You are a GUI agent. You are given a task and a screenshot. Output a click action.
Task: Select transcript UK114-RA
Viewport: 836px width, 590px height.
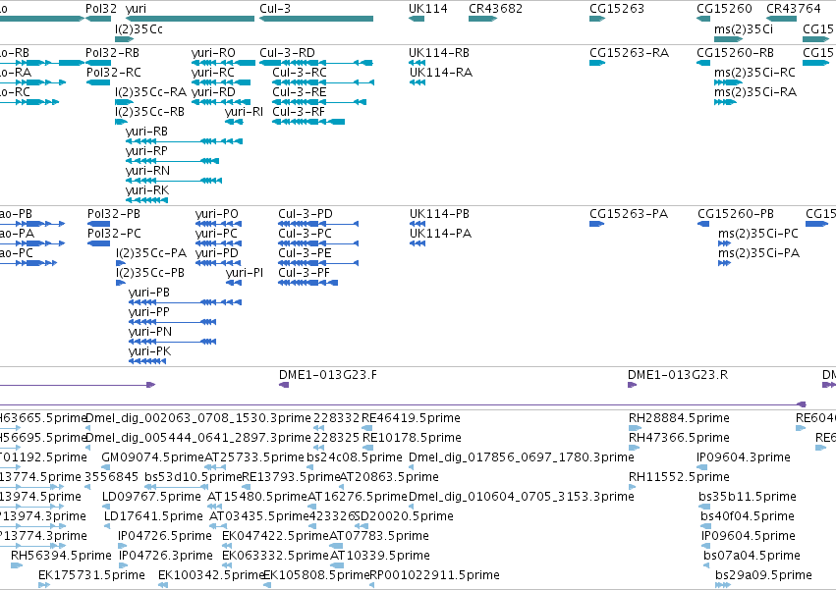[x=418, y=82]
